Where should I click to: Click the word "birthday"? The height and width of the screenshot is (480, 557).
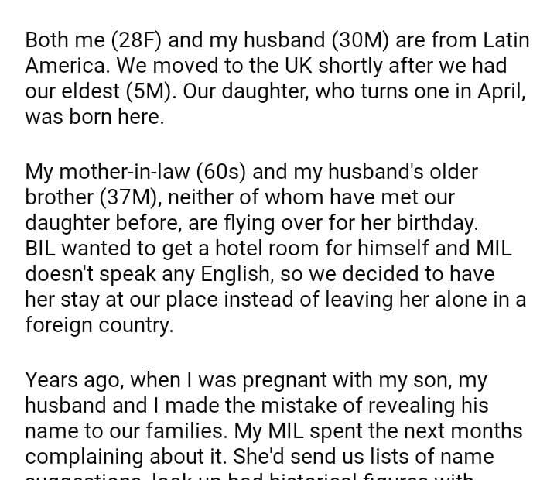438,223
